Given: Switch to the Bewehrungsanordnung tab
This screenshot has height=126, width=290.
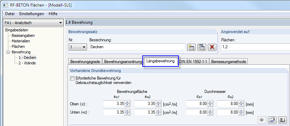Looking at the screenshot, I should 123,62.
